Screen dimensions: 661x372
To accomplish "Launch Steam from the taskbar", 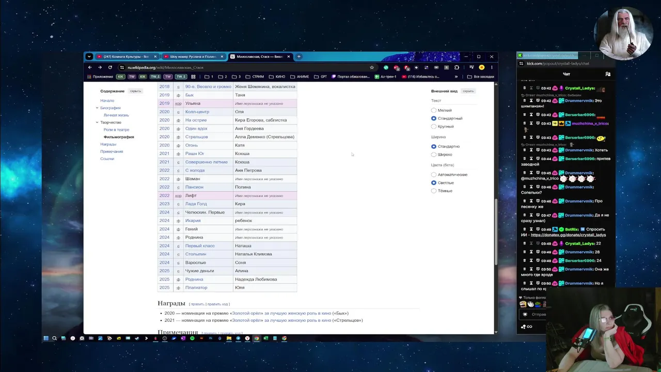I will point(137,338).
